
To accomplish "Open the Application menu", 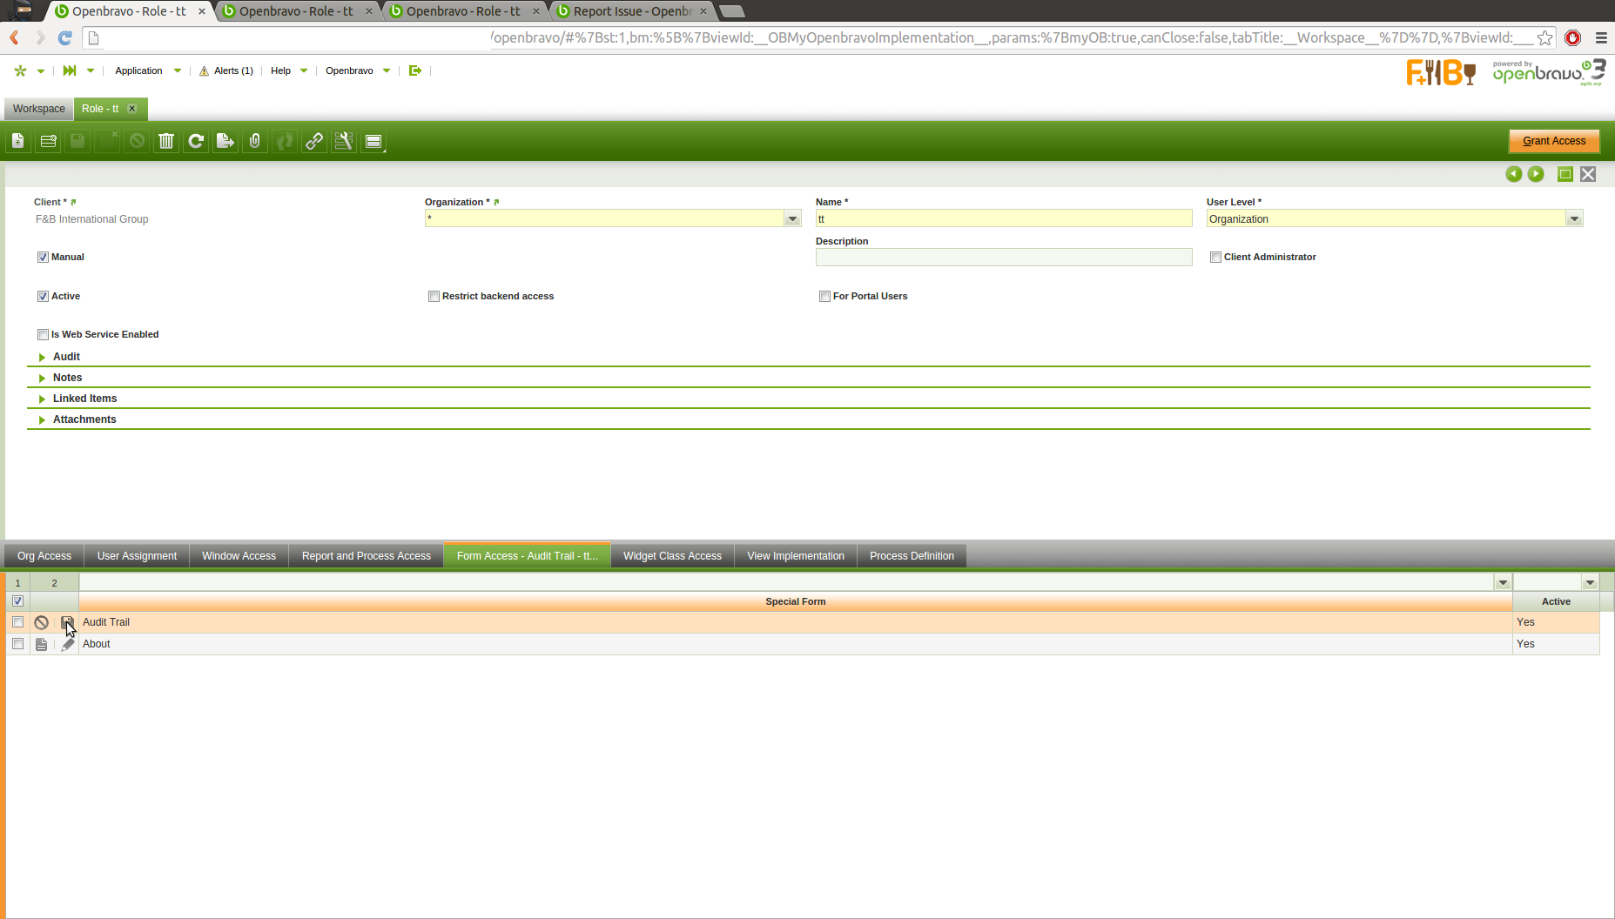I will (138, 70).
